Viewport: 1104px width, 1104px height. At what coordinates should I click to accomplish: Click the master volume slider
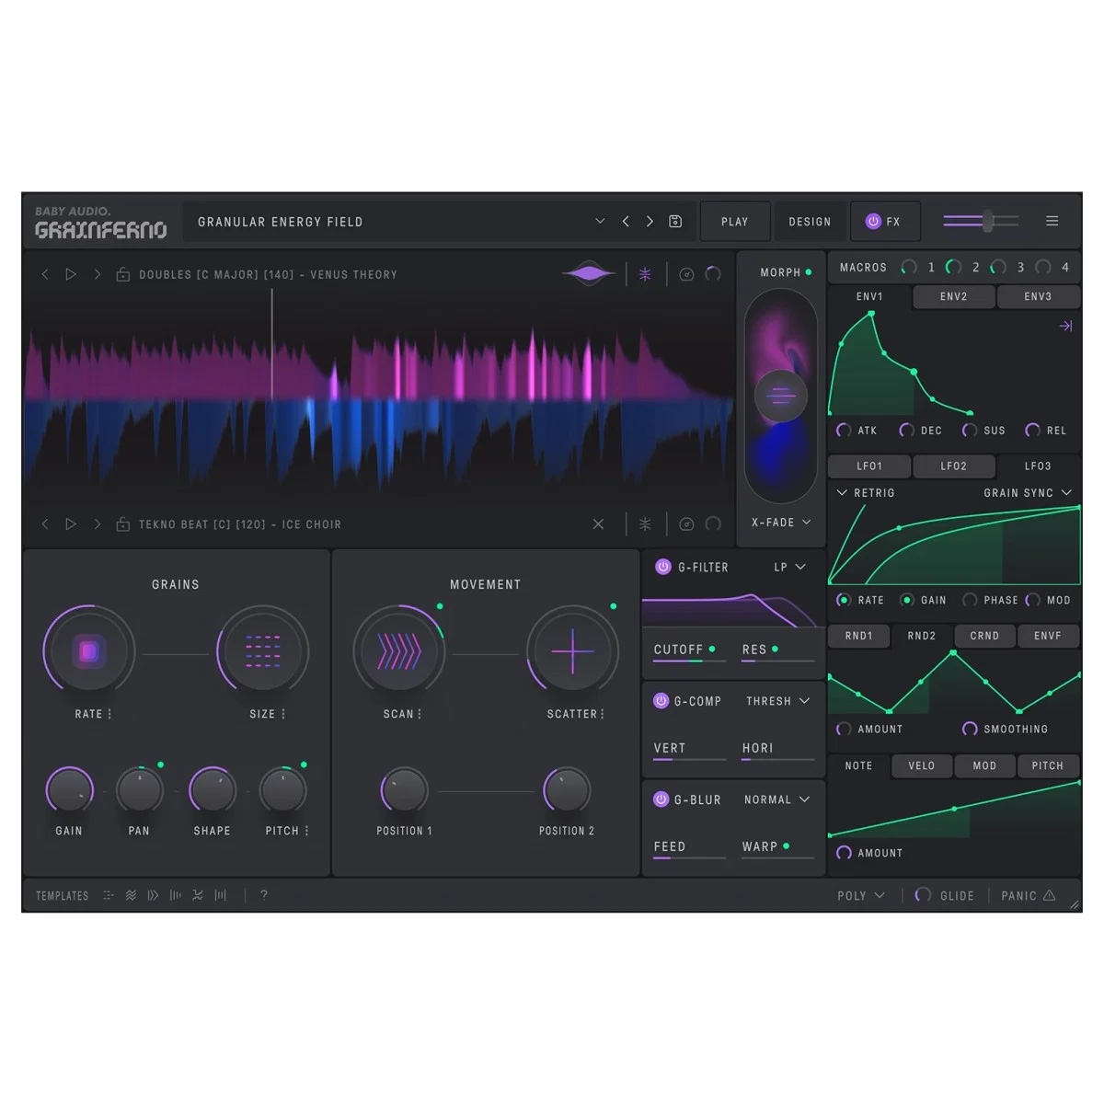click(981, 221)
